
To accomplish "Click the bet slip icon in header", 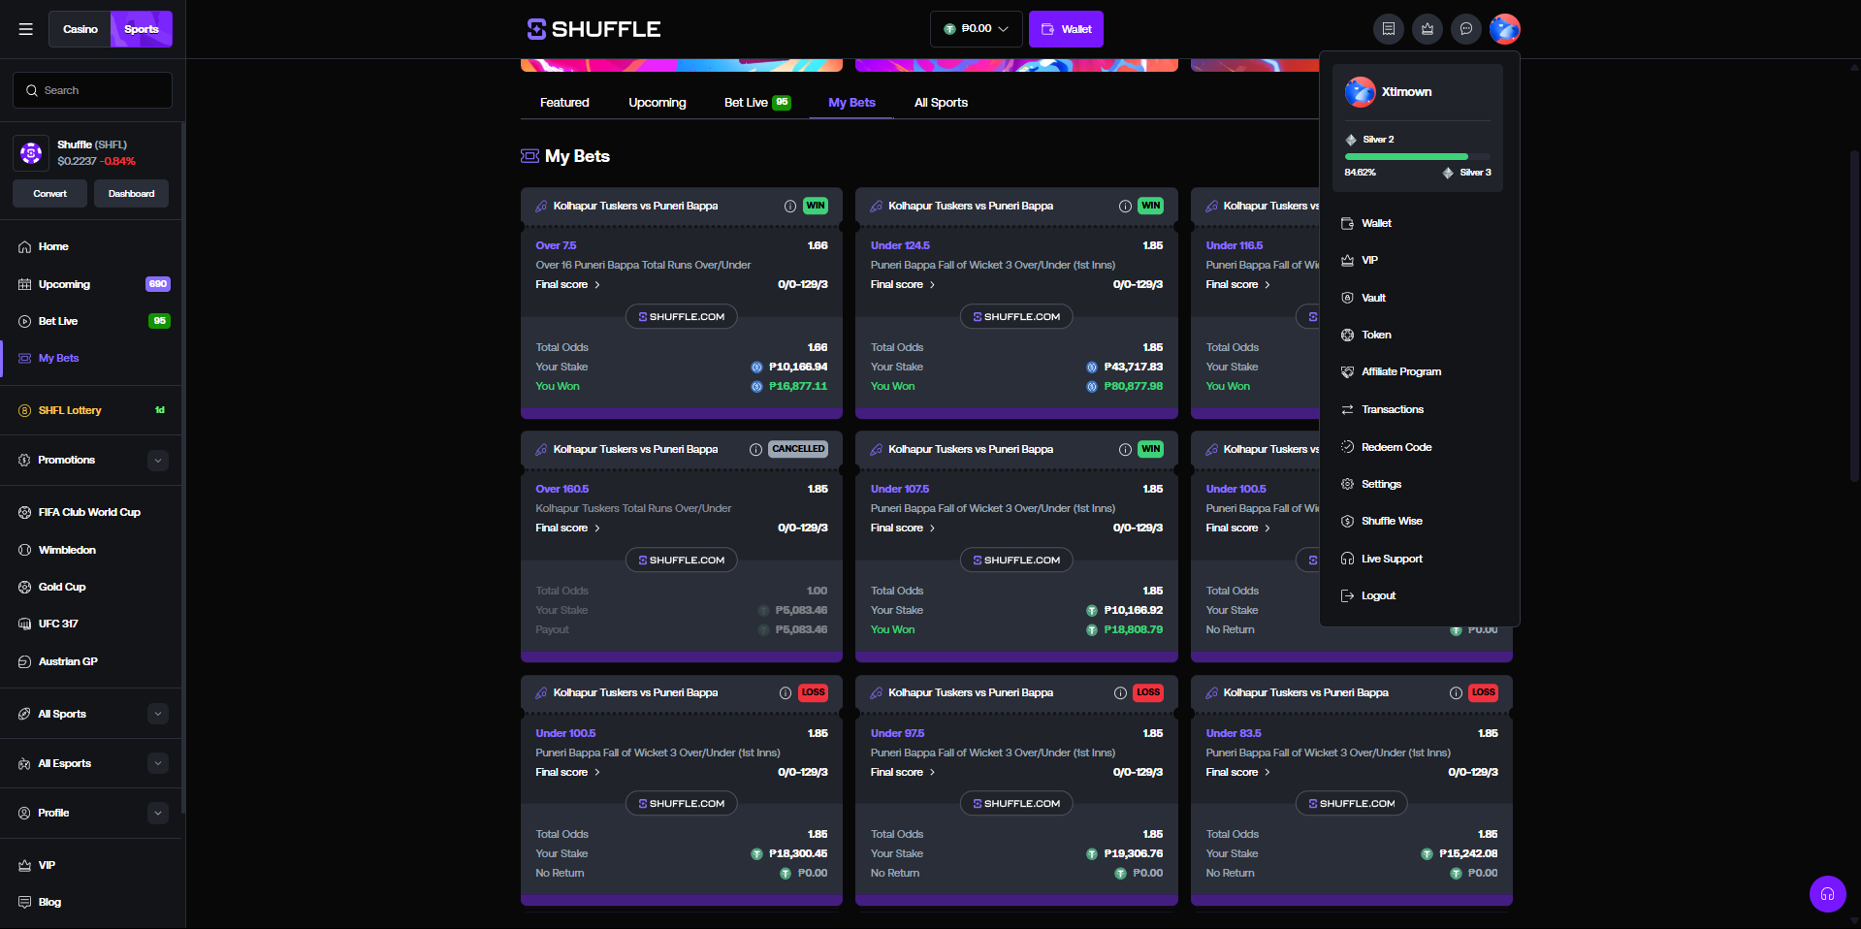I will pyautogui.click(x=1389, y=29).
